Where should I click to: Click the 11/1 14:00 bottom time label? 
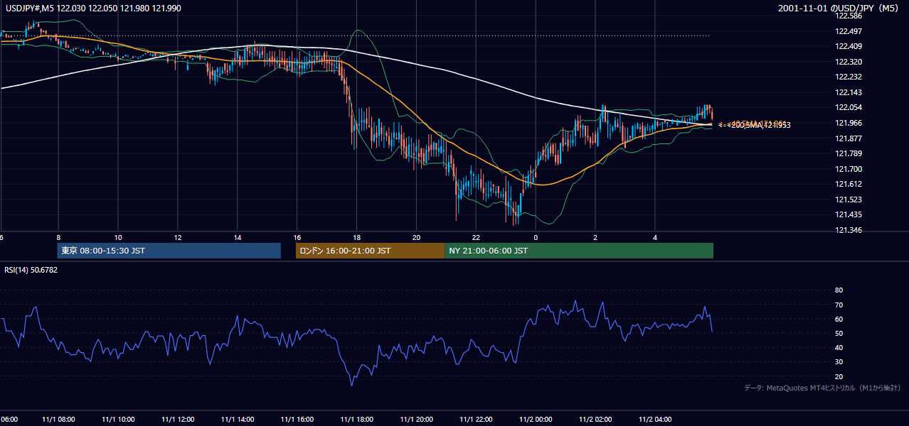[238, 419]
